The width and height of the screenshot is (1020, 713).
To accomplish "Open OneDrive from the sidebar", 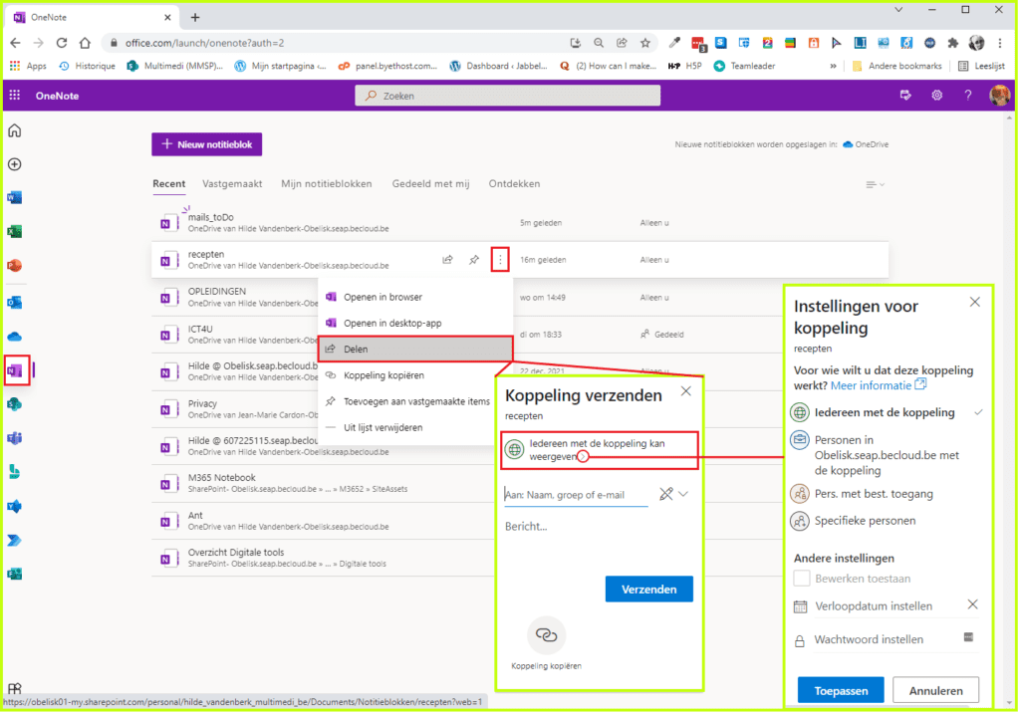I will 14,337.
